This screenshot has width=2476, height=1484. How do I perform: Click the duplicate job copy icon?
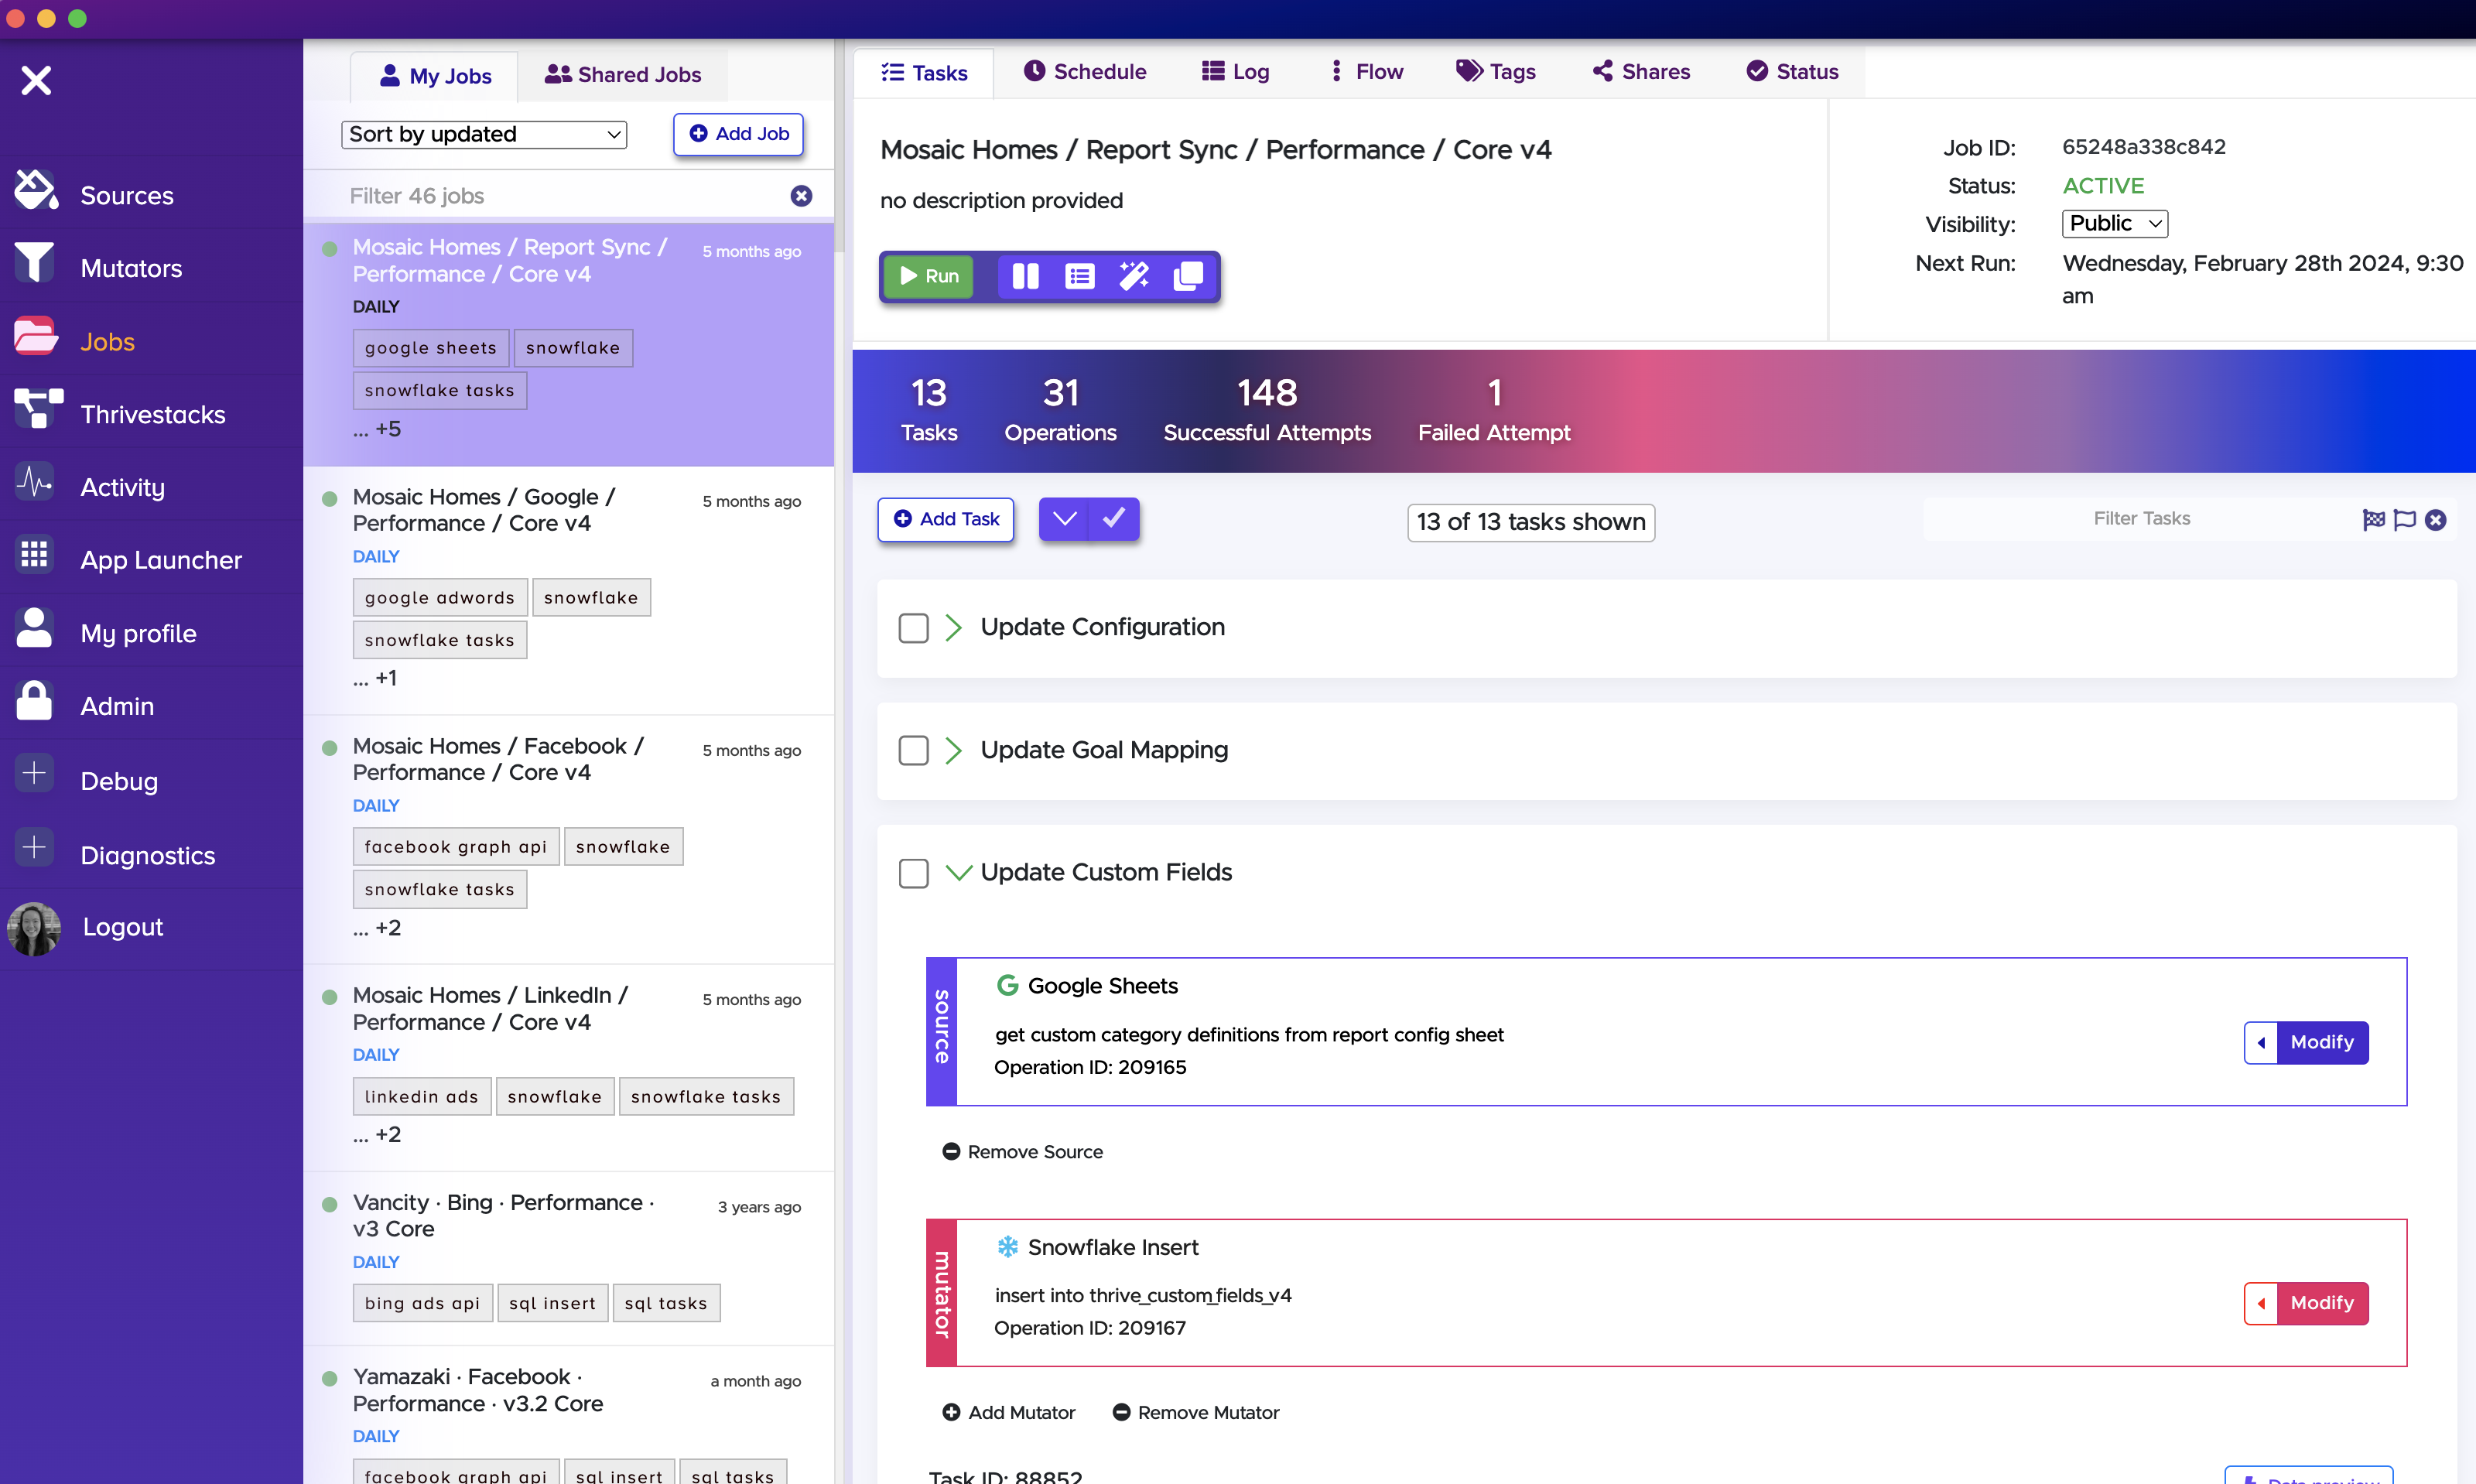coord(1187,276)
